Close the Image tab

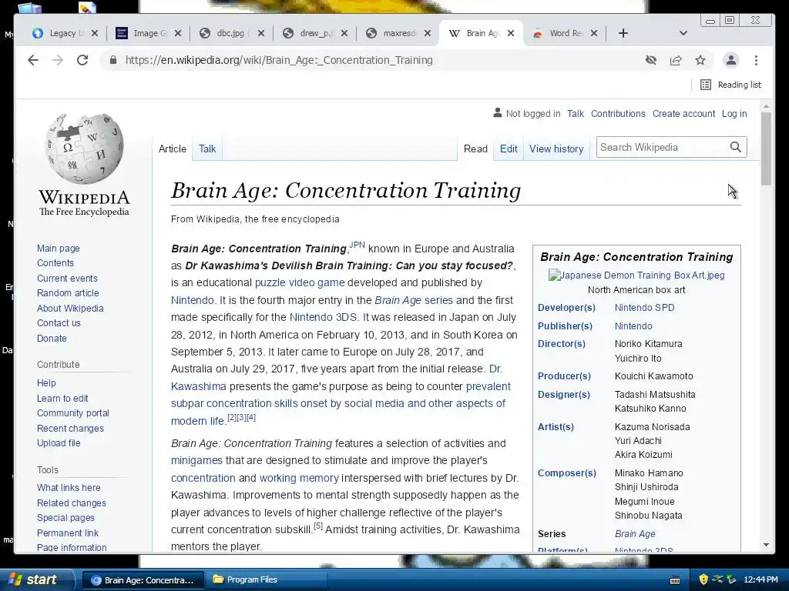pyautogui.click(x=178, y=33)
